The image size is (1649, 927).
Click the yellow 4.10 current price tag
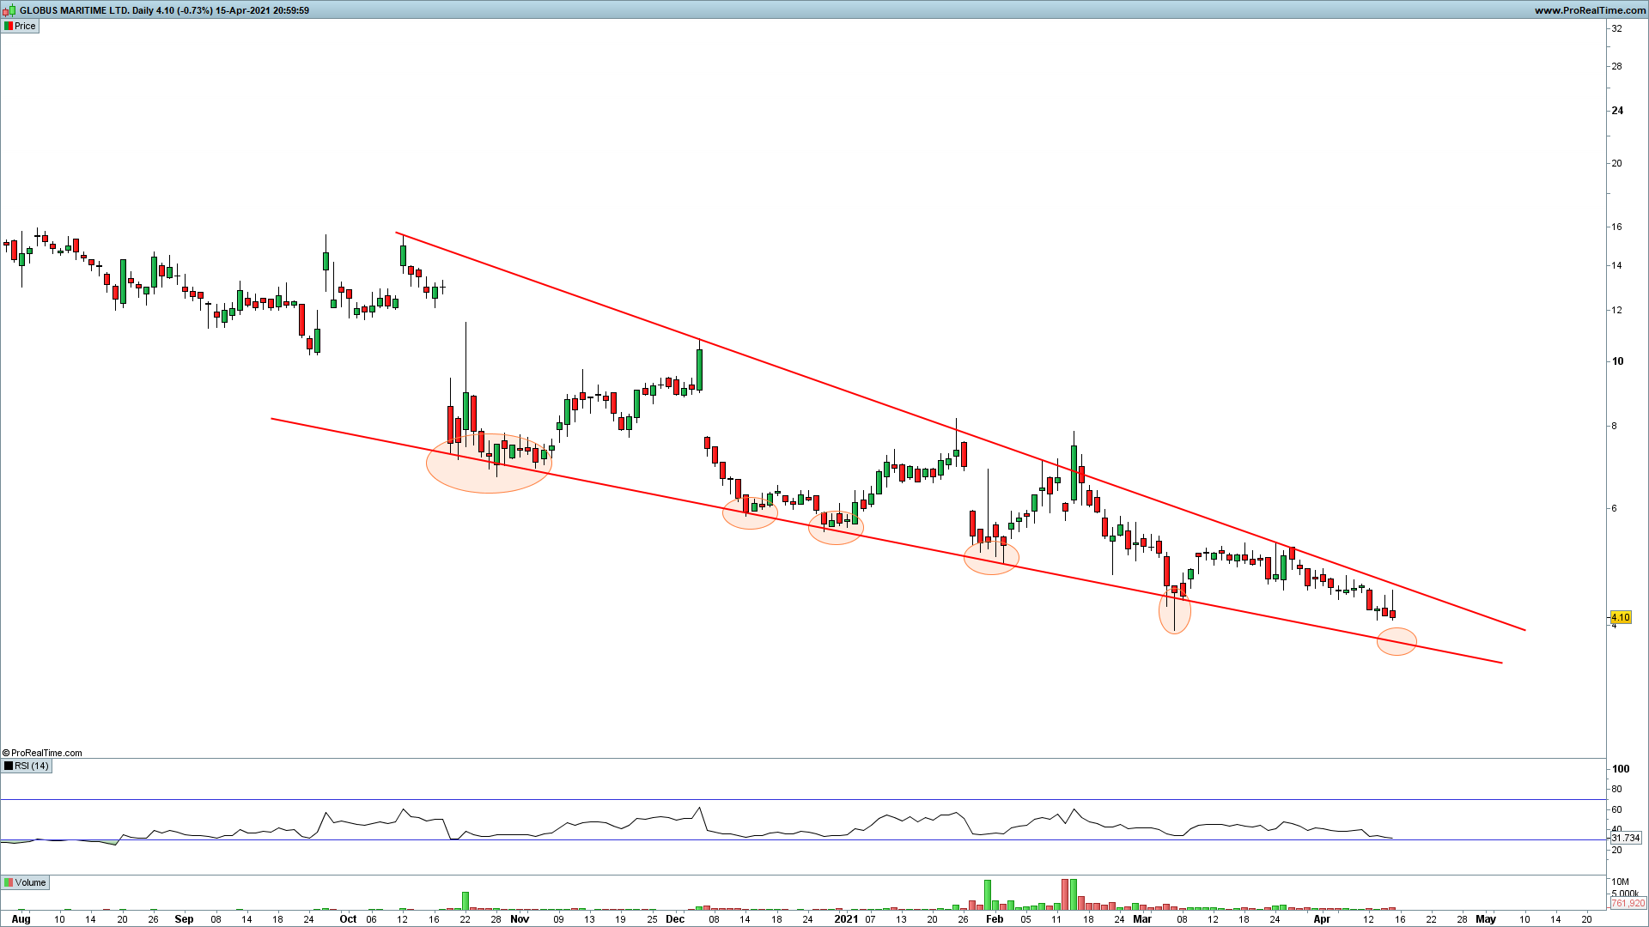click(x=1620, y=617)
